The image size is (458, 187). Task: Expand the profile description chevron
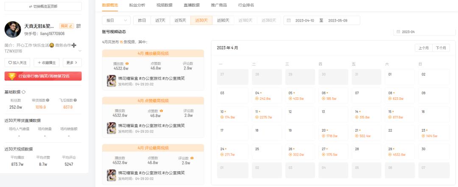point(80,51)
